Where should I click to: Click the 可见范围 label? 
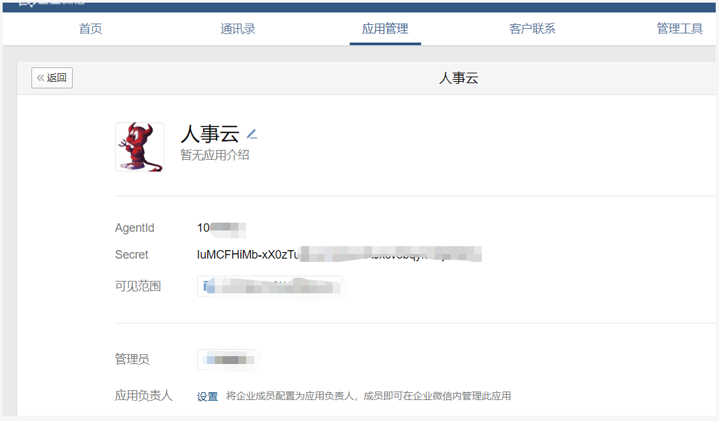click(x=138, y=286)
